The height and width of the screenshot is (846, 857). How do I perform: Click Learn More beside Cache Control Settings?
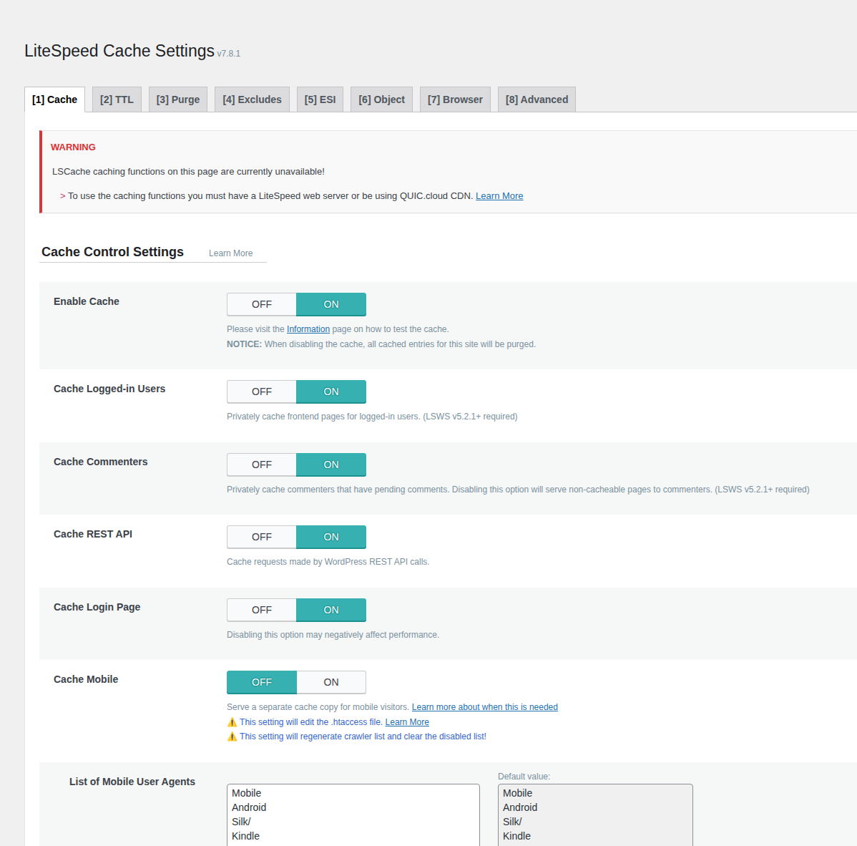pos(230,253)
